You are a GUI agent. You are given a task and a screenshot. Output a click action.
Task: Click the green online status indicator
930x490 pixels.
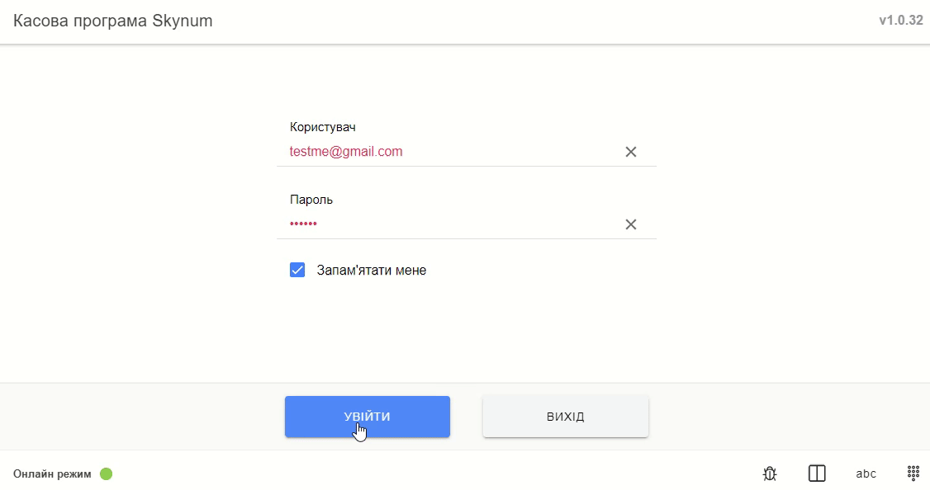pyautogui.click(x=106, y=474)
